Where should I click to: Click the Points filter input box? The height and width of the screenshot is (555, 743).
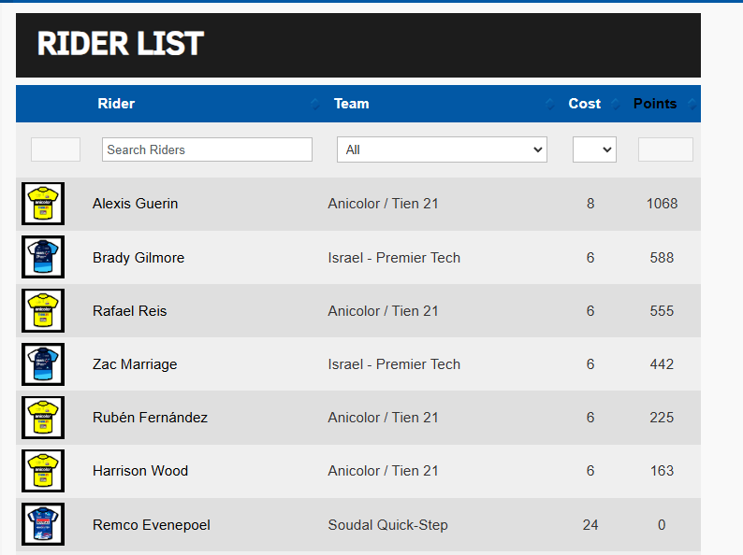(x=665, y=149)
